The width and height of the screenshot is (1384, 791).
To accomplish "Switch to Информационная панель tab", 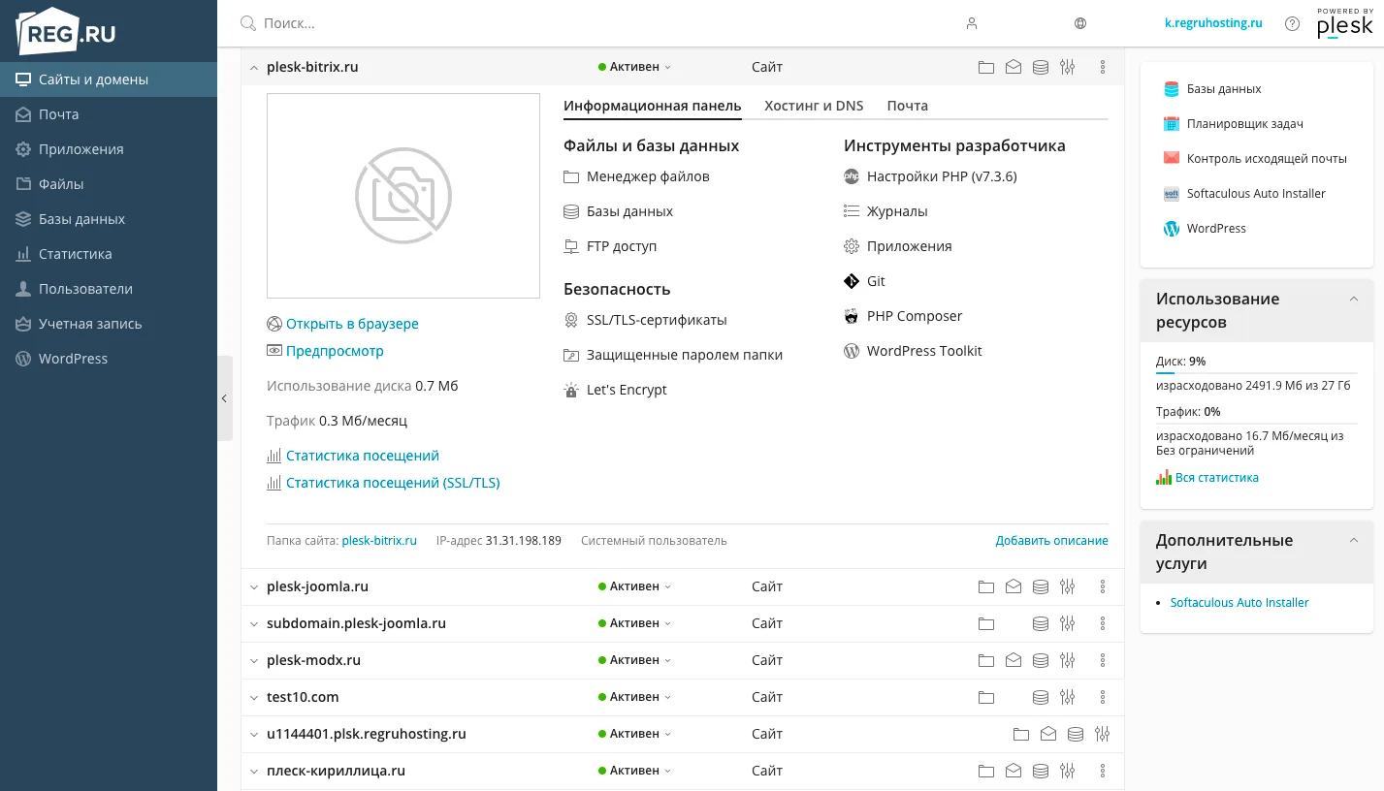I will [652, 106].
